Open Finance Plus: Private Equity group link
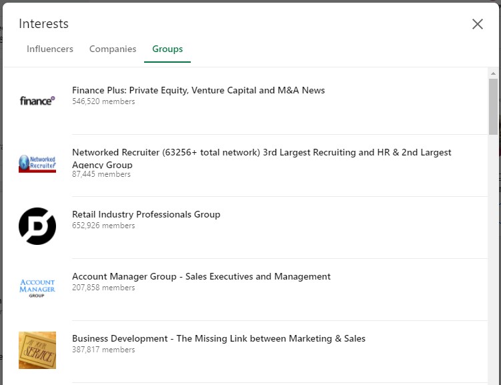The width and height of the screenshot is (501, 385). (x=198, y=90)
